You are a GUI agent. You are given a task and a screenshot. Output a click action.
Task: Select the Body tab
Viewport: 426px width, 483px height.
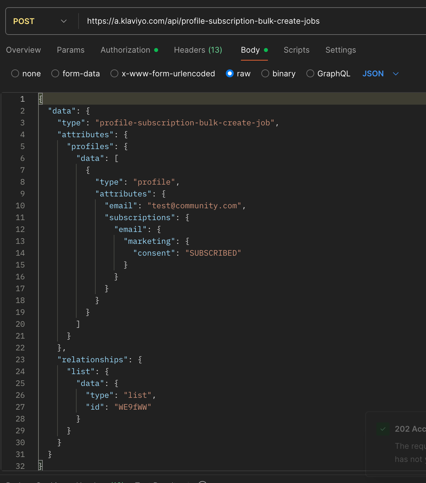pos(254,50)
